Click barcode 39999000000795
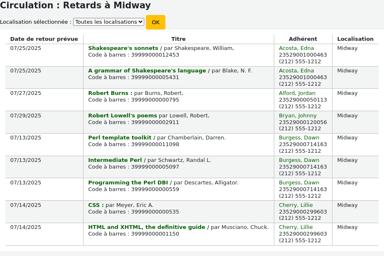384x256 pixels. point(155,100)
